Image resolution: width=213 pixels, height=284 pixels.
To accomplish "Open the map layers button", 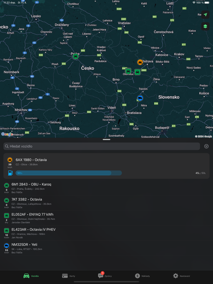I will (205, 26).
